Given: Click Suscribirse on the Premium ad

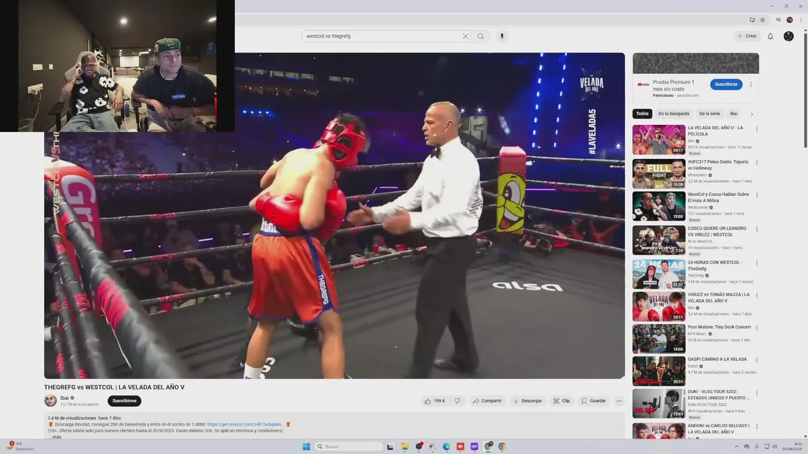Looking at the screenshot, I should pos(726,84).
